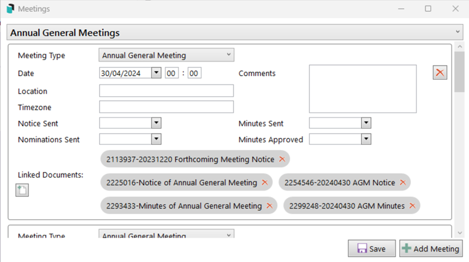Viewport: 469px width, 262px height.
Task: Click the add linked document icon
Action: 22,190
